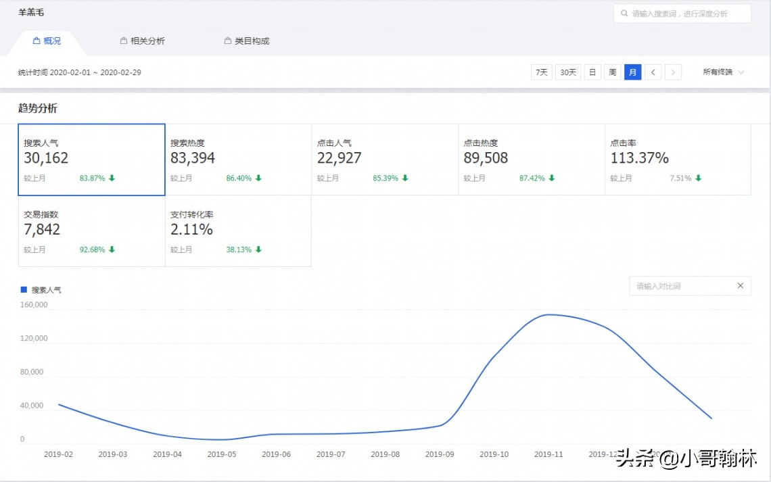This screenshot has height=482, width=771.
Task: Click the keyword search input field
Action: [686, 14]
